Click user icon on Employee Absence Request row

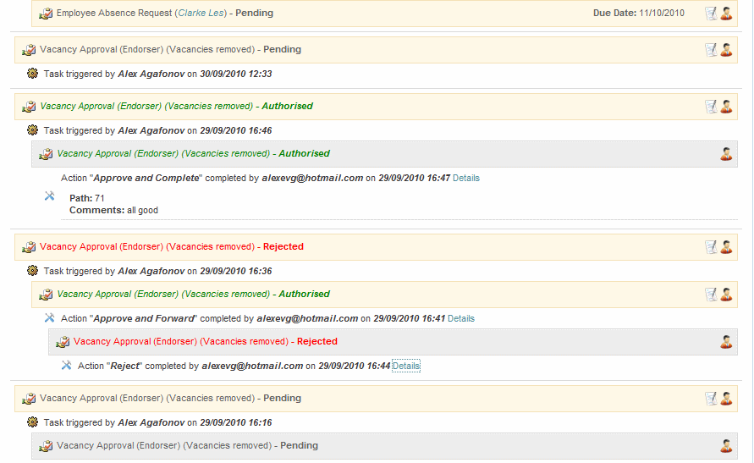(726, 14)
